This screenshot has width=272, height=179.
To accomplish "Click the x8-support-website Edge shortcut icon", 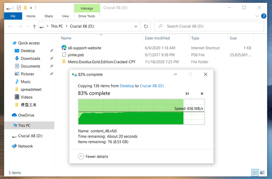I will (64, 48).
